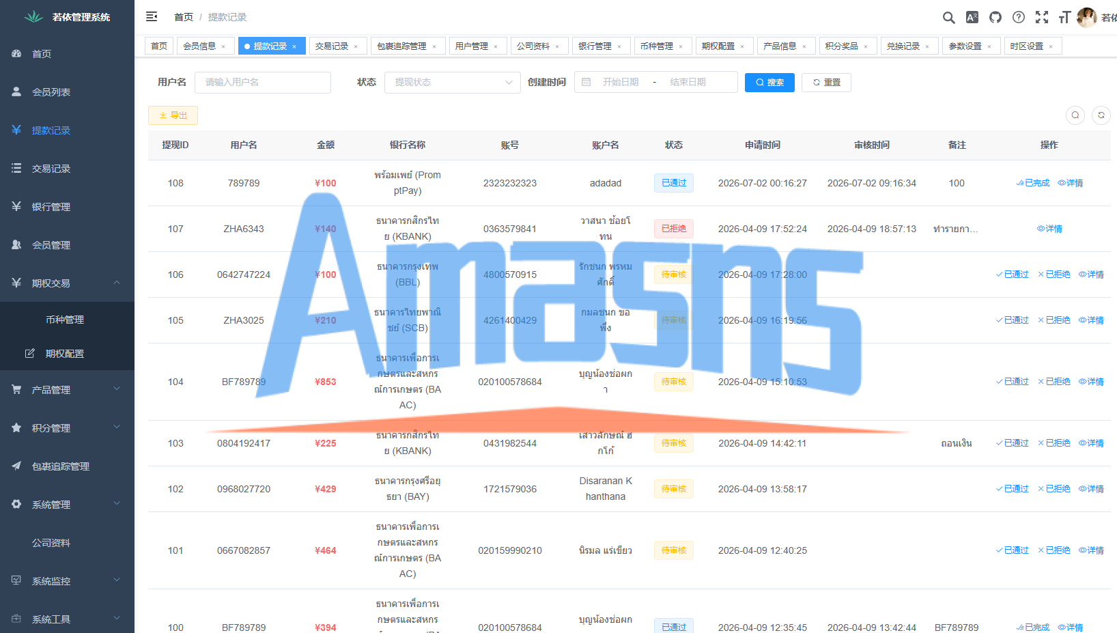The height and width of the screenshot is (633, 1117).
Task: Toggle fullscreen mode icon
Action: pyautogui.click(x=1042, y=17)
